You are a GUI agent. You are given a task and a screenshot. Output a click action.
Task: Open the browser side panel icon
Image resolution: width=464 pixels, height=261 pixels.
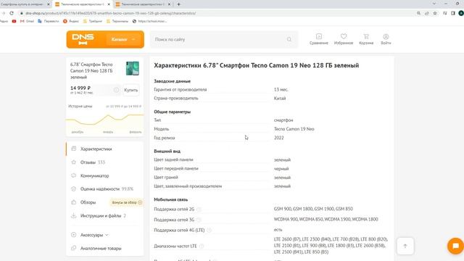[x=452, y=13]
